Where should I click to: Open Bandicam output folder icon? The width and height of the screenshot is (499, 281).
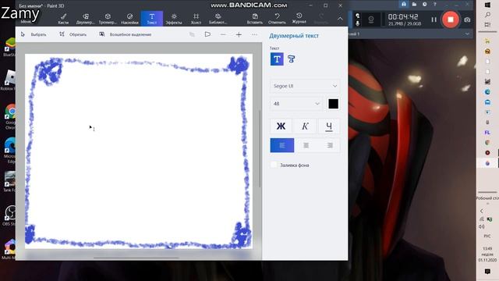414,4
